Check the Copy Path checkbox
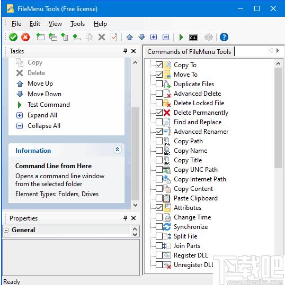The height and width of the screenshot is (285, 285). click(159, 141)
